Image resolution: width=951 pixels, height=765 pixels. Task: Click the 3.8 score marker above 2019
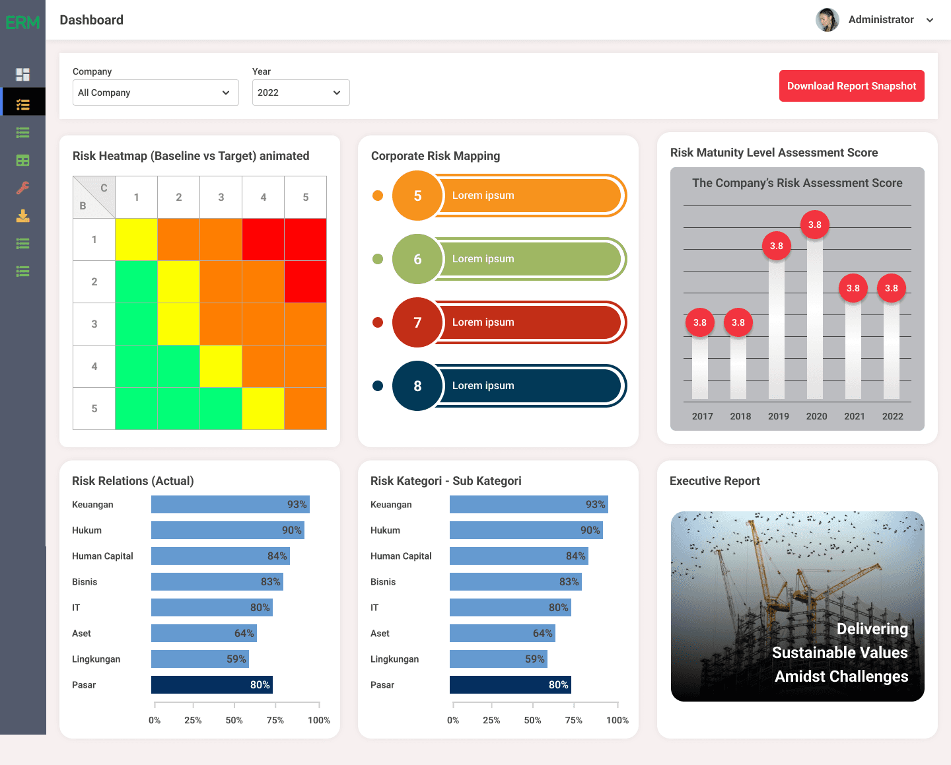point(777,246)
